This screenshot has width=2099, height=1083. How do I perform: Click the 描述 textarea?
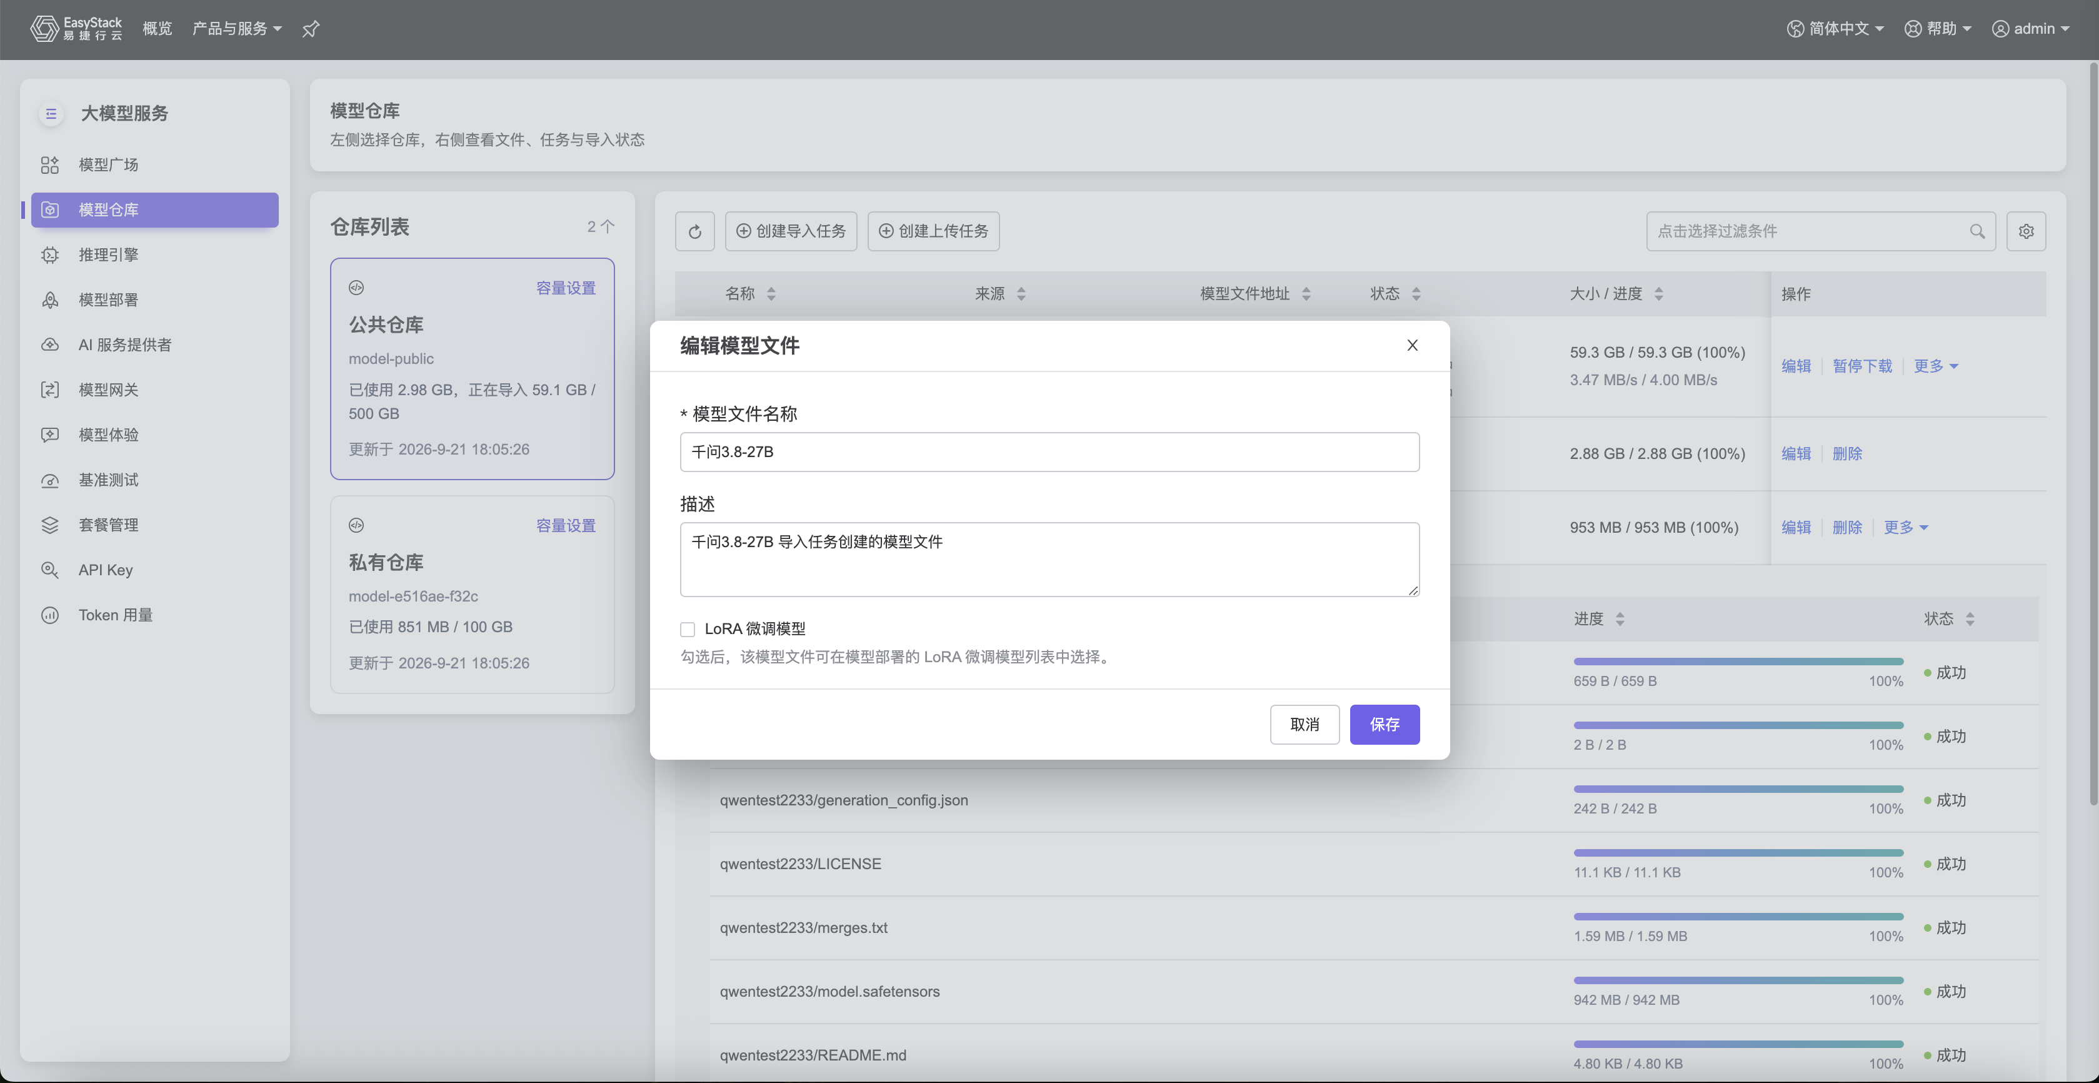(1049, 559)
